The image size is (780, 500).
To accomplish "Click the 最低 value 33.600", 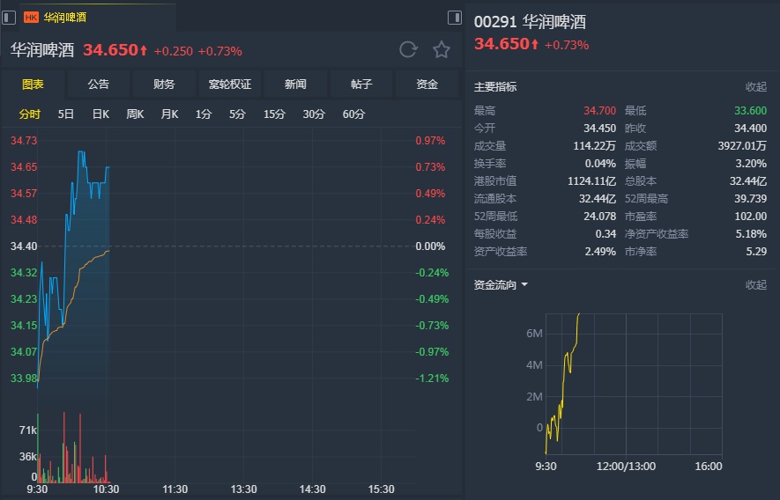I will coord(750,110).
